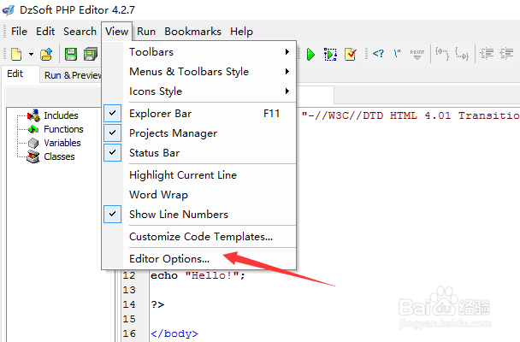Click the Save (single floppy) icon
The width and height of the screenshot is (520, 342).
point(71,54)
